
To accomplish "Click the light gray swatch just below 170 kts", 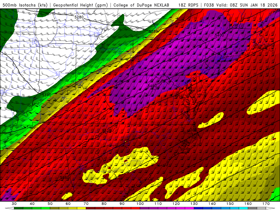I will [261, 208].
